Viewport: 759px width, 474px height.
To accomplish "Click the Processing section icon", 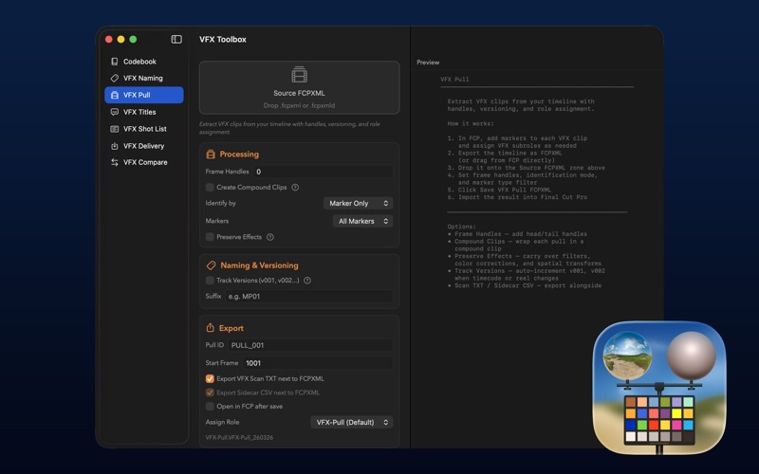I will [211, 154].
